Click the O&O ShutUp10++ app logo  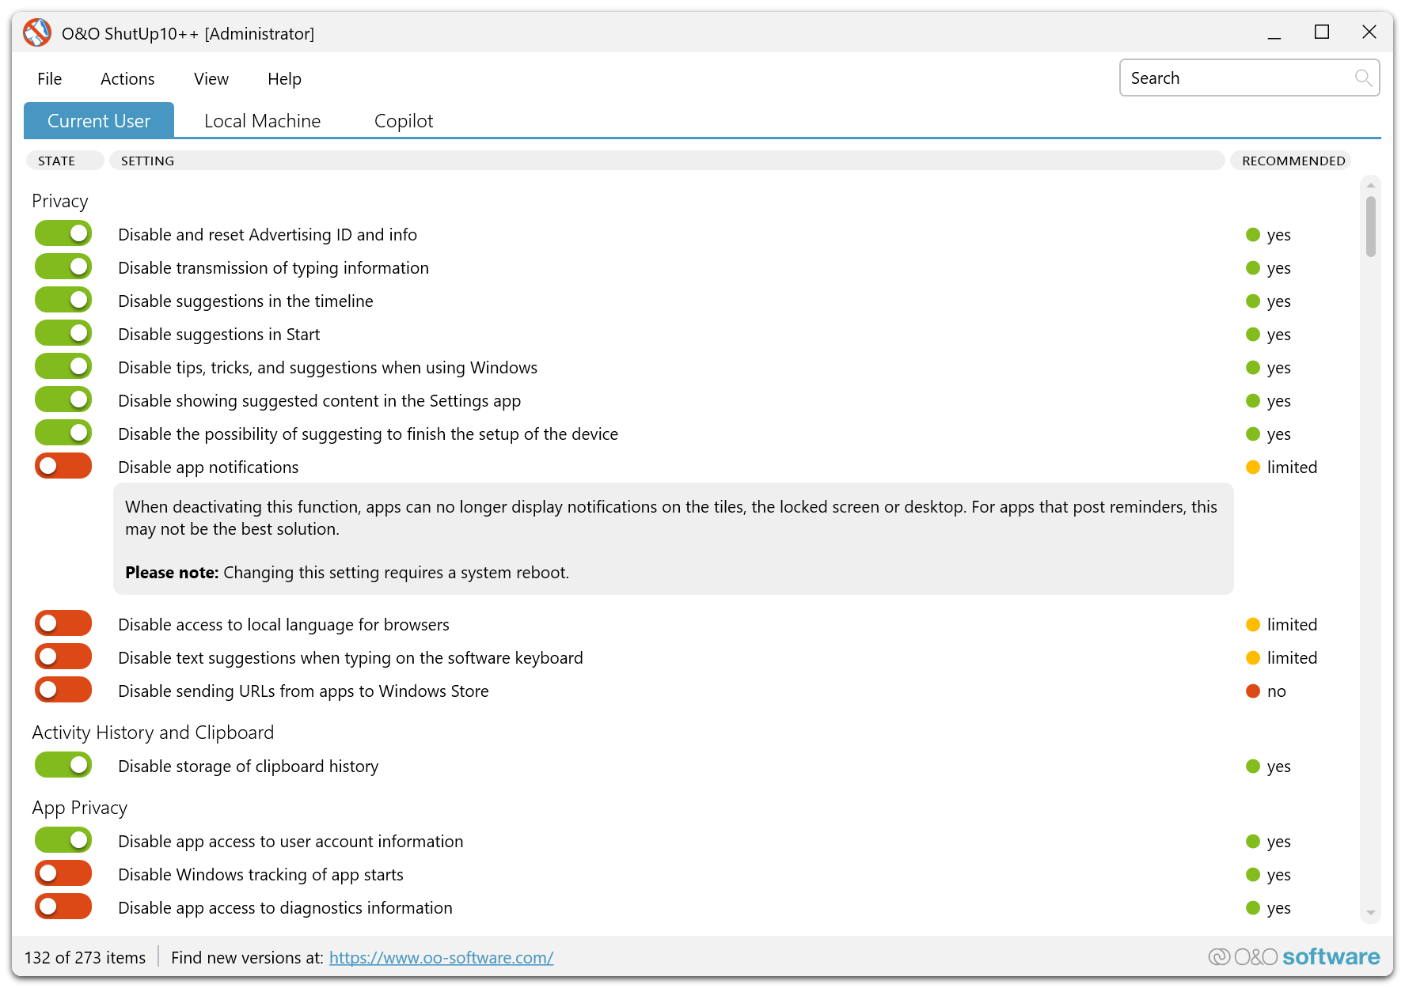point(37,33)
